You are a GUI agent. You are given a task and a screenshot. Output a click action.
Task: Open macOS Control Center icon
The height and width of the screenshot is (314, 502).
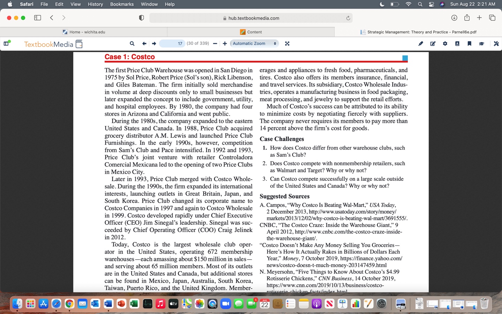(432, 4)
